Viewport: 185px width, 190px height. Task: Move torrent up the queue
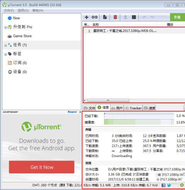click(x=144, y=17)
